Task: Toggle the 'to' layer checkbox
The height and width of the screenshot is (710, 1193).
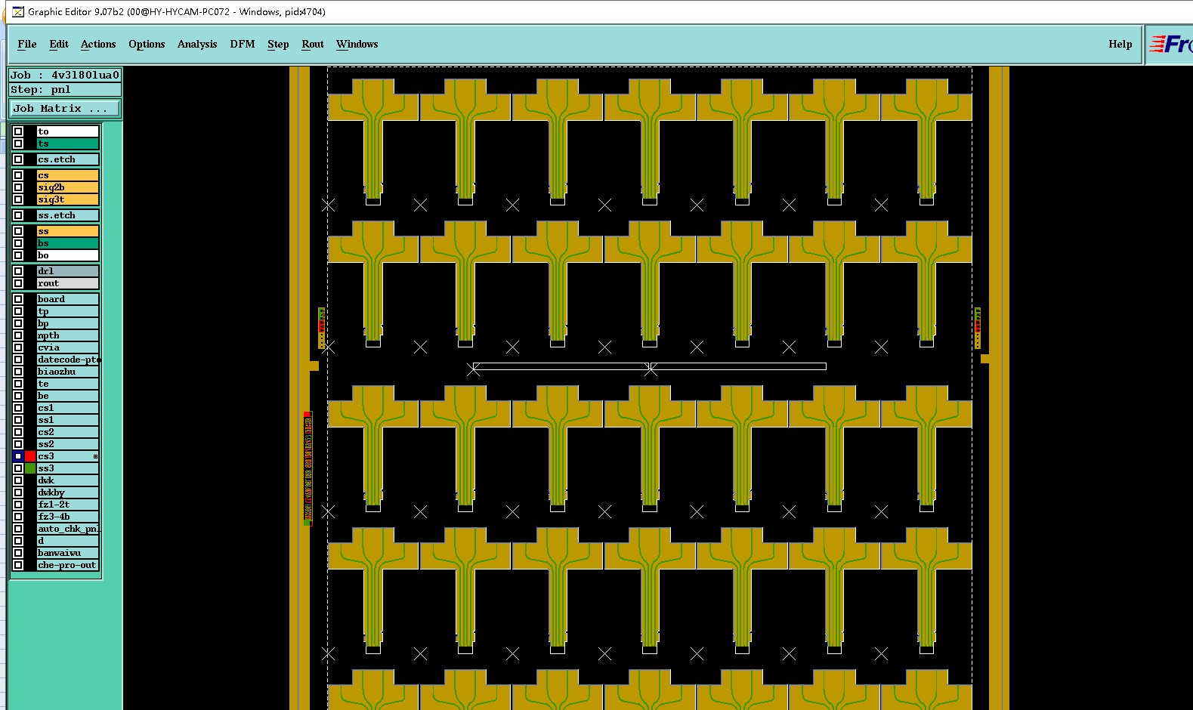Action: tap(18, 131)
